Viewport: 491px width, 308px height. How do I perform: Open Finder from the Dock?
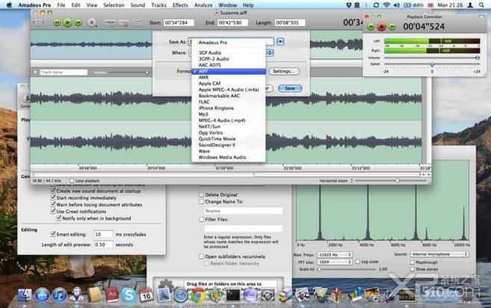(24, 295)
